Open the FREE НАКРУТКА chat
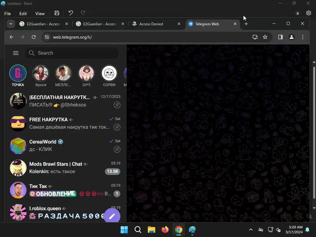Viewport: 316px width, 237px height. pyautogui.click(x=65, y=123)
